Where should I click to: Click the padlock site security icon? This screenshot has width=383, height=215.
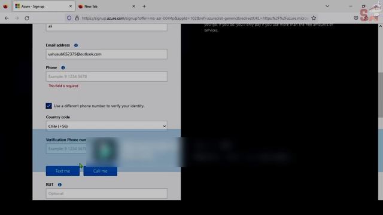pyautogui.click(x=77, y=18)
